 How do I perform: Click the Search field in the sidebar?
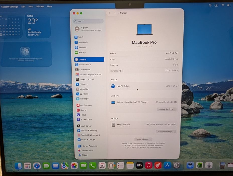click(x=88, y=21)
